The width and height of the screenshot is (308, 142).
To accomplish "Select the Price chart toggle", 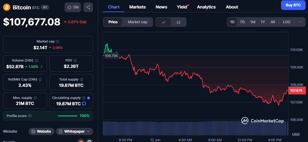I will click(x=113, y=22).
